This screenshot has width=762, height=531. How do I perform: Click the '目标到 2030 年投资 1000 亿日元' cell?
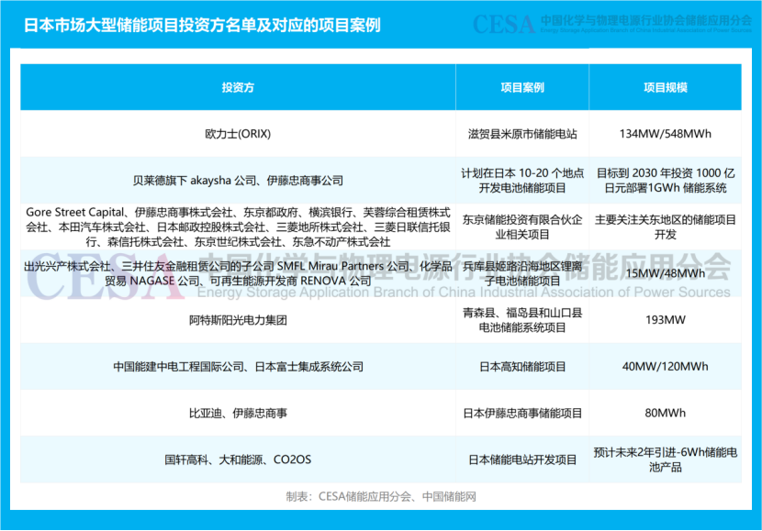[x=666, y=181]
